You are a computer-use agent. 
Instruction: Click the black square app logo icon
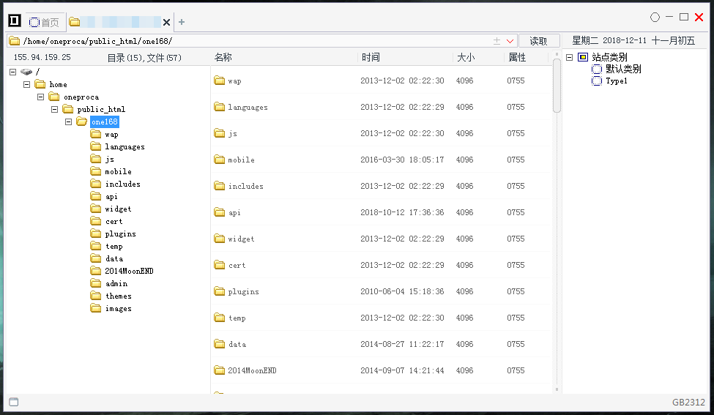[15, 20]
